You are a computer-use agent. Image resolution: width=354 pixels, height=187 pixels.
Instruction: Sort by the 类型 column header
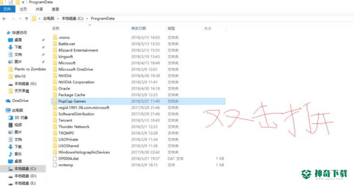click(x=171, y=28)
